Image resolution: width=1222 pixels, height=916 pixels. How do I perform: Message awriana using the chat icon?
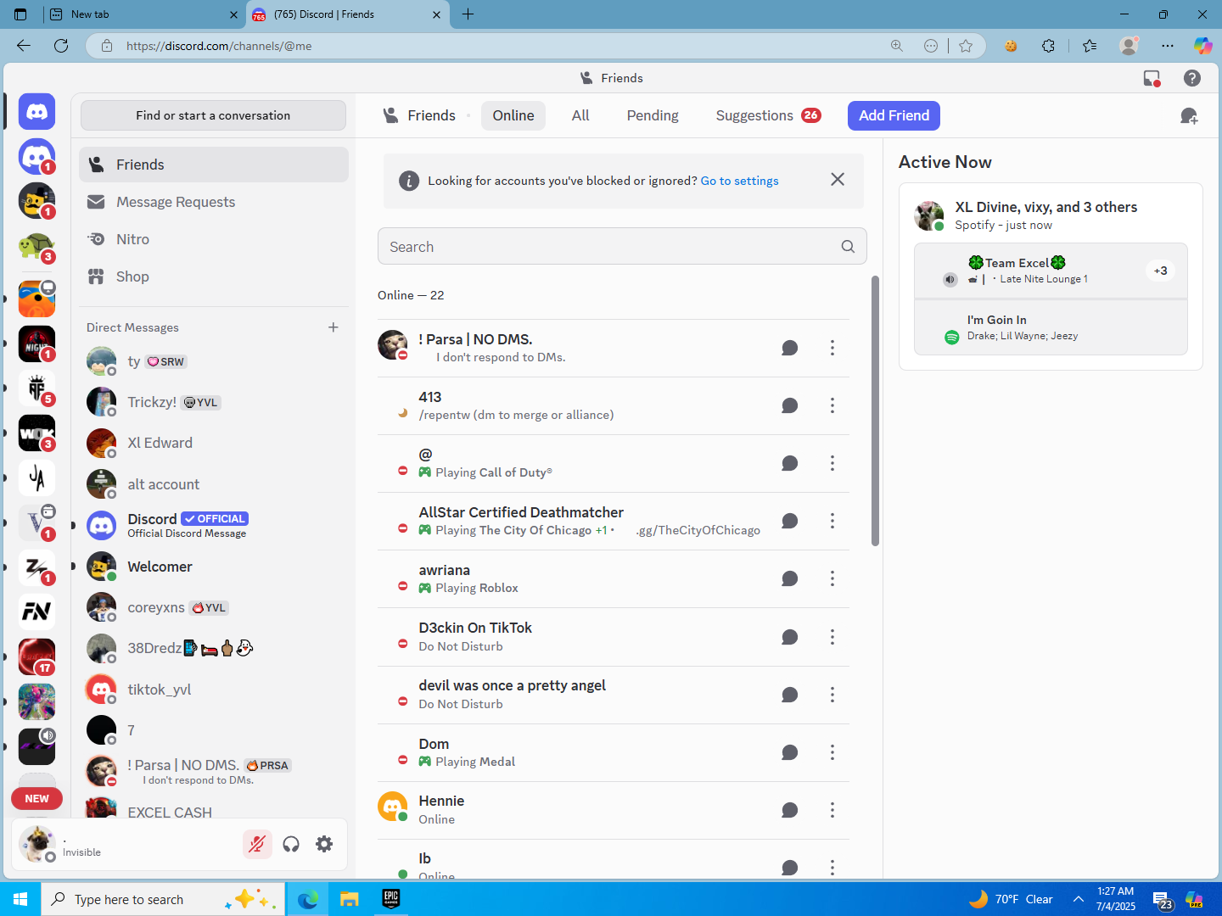click(x=789, y=578)
